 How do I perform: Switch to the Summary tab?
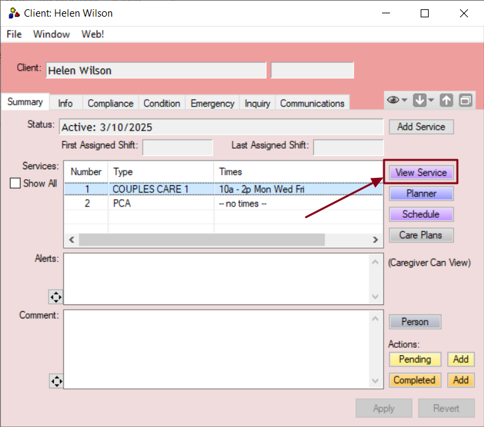25,101
